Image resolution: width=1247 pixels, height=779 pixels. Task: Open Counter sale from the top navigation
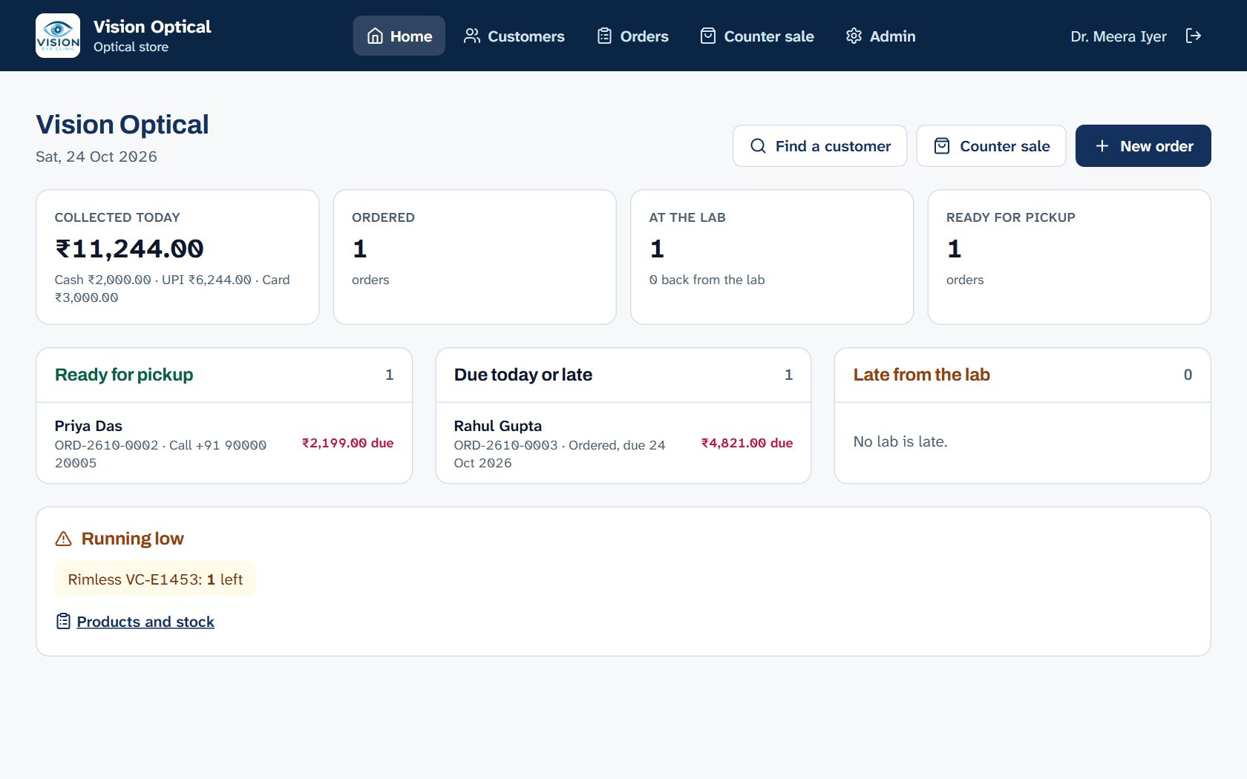(757, 36)
